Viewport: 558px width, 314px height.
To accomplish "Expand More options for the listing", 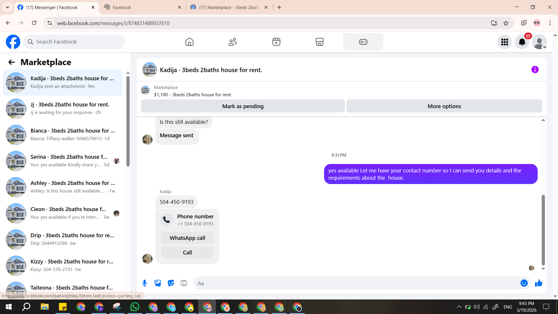I will pyautogui.click(x=444, y=106).
